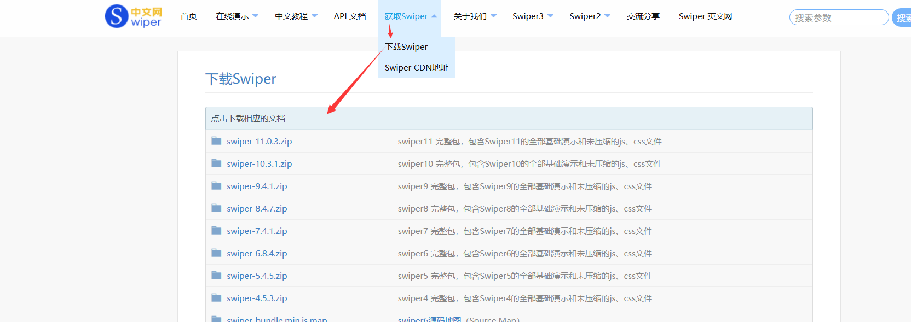Click folder icon beside swiper-5.4.5.zip
The height and width of the screenshot is (322, 911).
pyautogui.click(x=216, y=276)
